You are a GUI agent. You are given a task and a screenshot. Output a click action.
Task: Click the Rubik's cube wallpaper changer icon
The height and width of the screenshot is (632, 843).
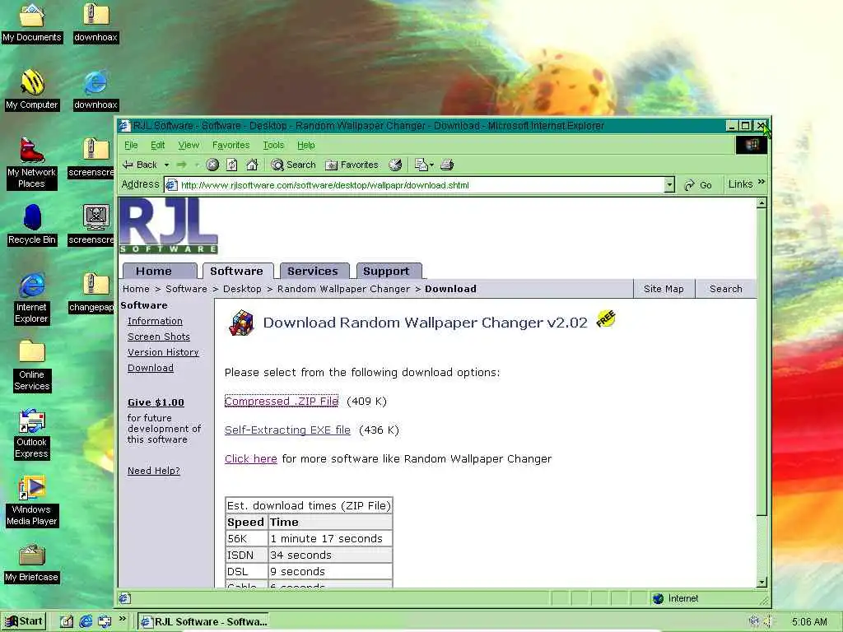(241, 323)
